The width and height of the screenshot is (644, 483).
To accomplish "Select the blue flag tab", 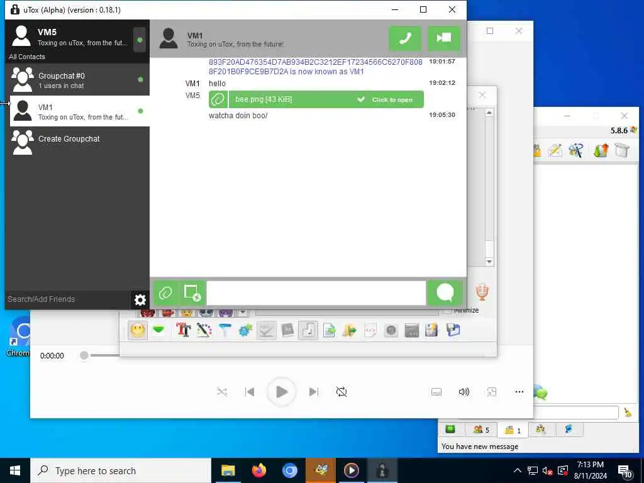I will point(569,429).
